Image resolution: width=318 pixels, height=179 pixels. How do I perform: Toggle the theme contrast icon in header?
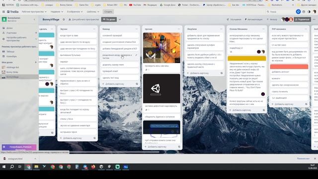point(309,12)
